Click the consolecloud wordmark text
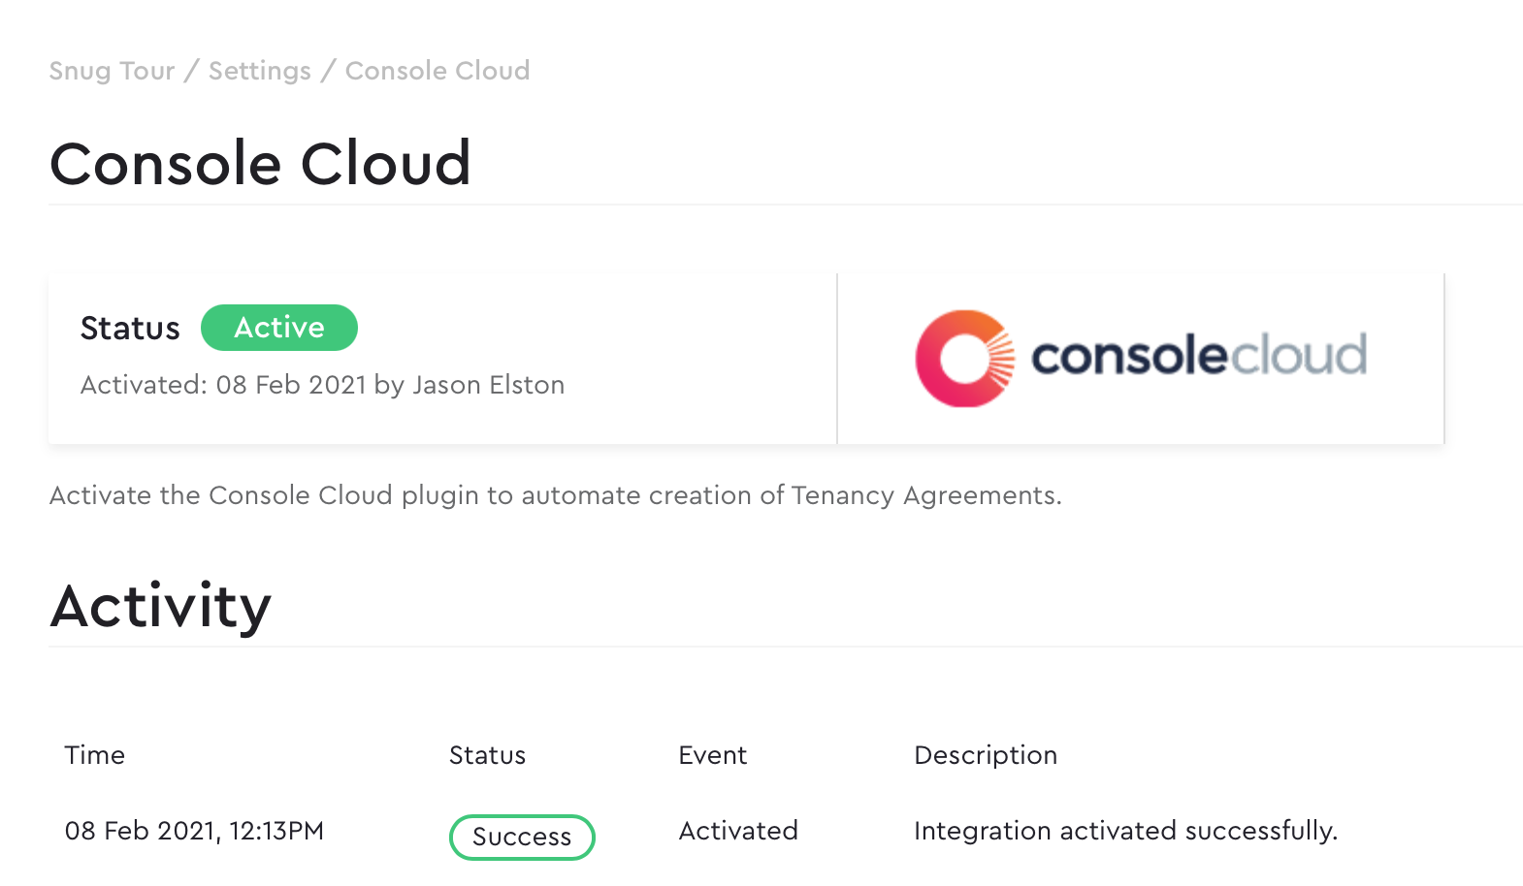This screenshot has width=1523, height=886. [1199, 356]
